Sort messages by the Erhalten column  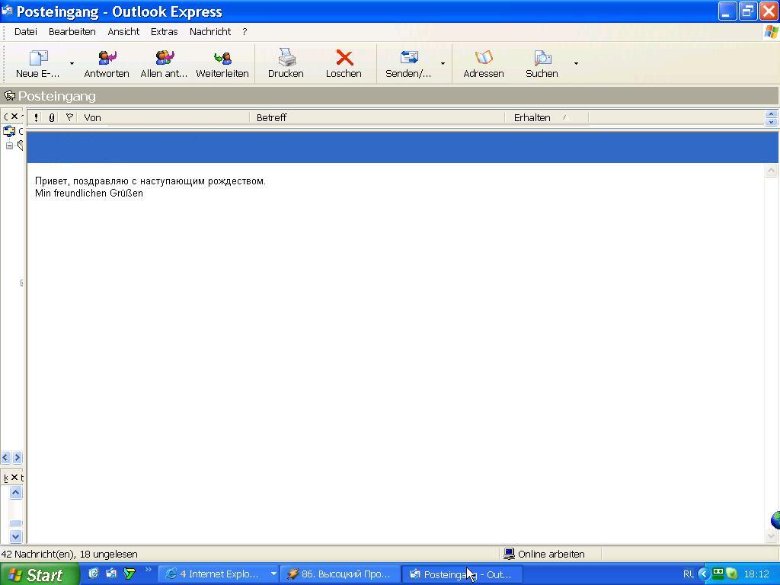547,117
